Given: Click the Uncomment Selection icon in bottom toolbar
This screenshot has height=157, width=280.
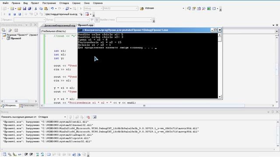Looking at the screenshot, I should tap(42, 154).
